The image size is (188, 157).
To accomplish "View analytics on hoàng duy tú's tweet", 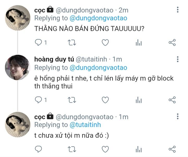I will (139, 100).
